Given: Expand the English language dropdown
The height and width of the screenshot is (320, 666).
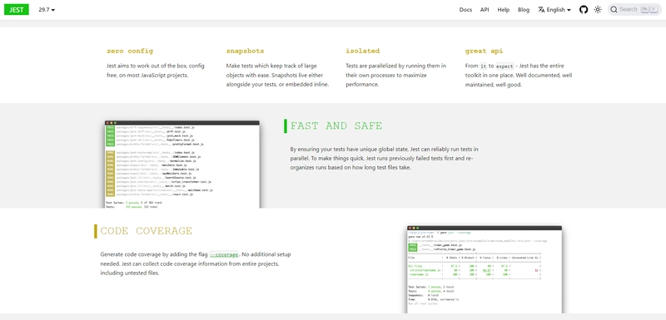Looking at the screenshot, I should point(554,9).
